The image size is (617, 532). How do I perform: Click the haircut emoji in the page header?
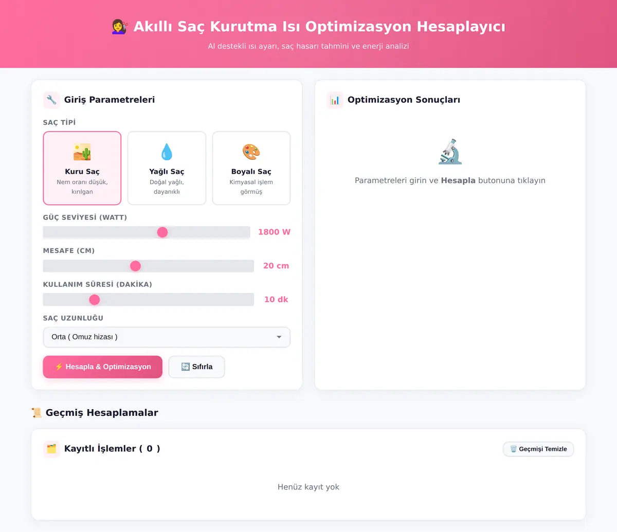pyautogui.click(x=119, y=27)
